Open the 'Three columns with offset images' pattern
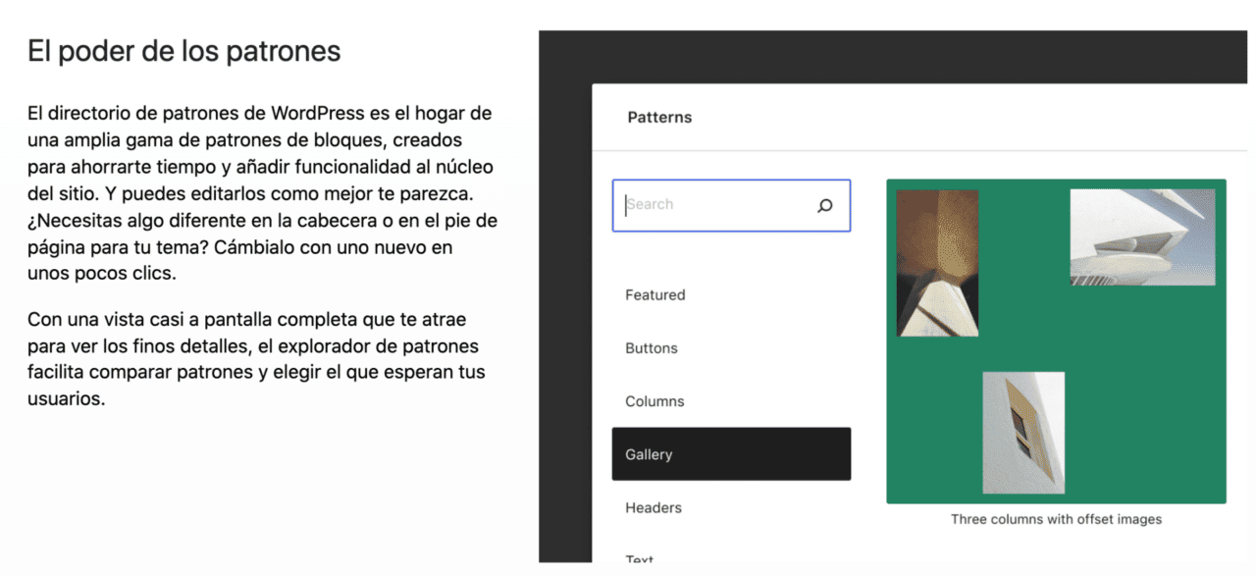The image size is (1256, 576). pos(1056,341)
